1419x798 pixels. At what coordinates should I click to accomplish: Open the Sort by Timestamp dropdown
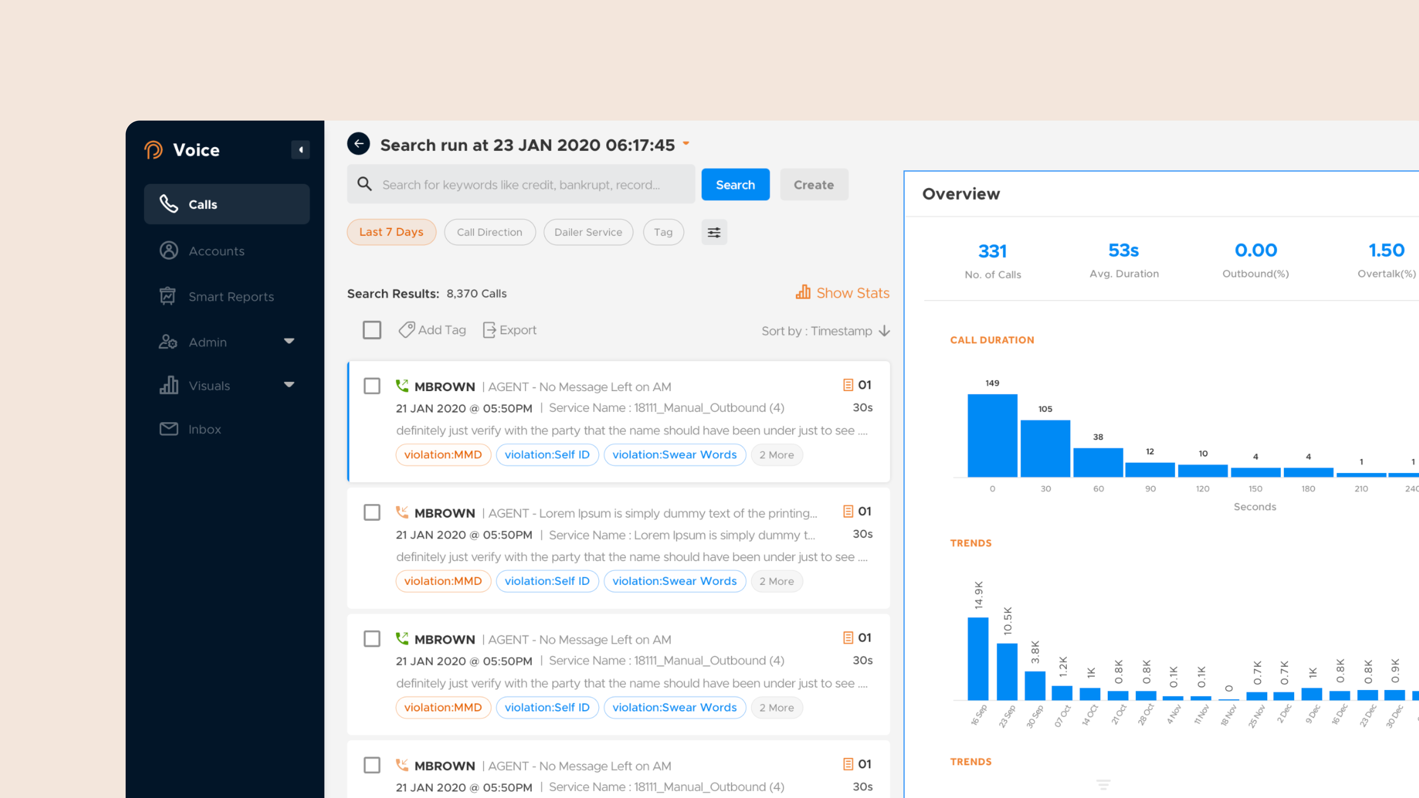825,331
